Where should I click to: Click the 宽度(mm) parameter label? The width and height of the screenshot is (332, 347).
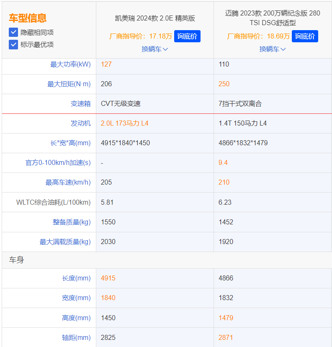[76, 298]
